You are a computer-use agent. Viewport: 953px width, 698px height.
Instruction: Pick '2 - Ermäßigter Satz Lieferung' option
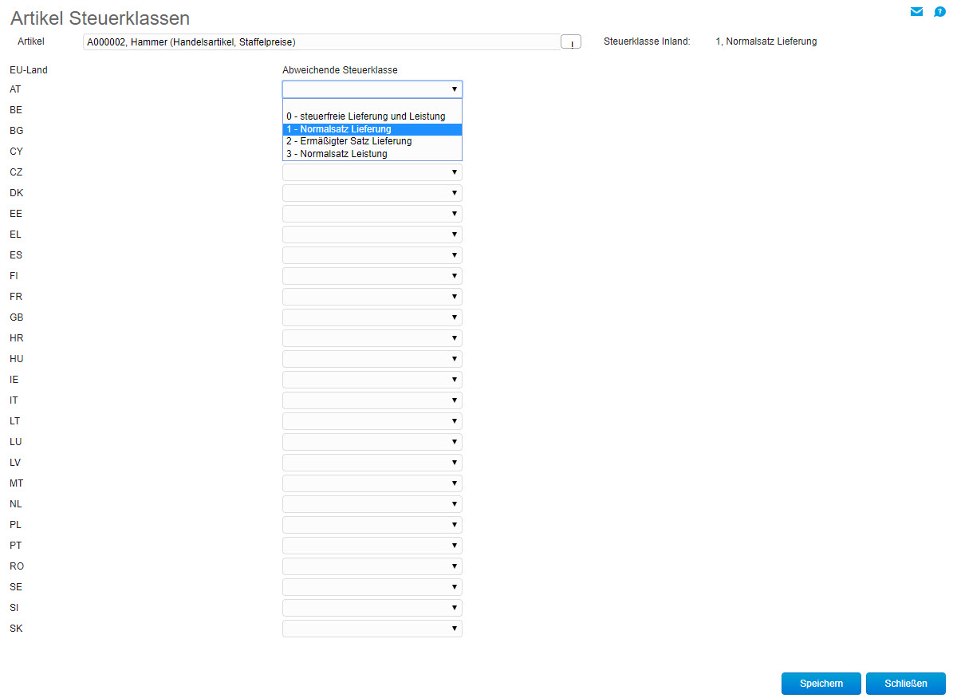pyautogui.click(x=372, y=141)
